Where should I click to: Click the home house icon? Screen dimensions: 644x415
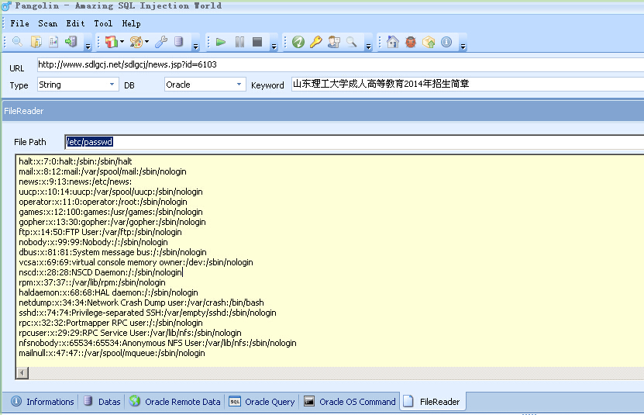click(393, 42)
